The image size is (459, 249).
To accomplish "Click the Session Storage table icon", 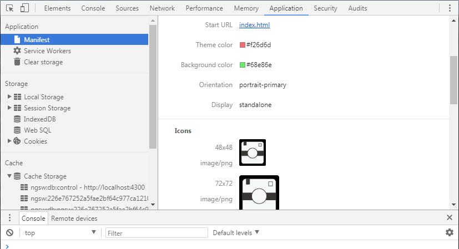I will pyautogui.click(x=18, y=108).
